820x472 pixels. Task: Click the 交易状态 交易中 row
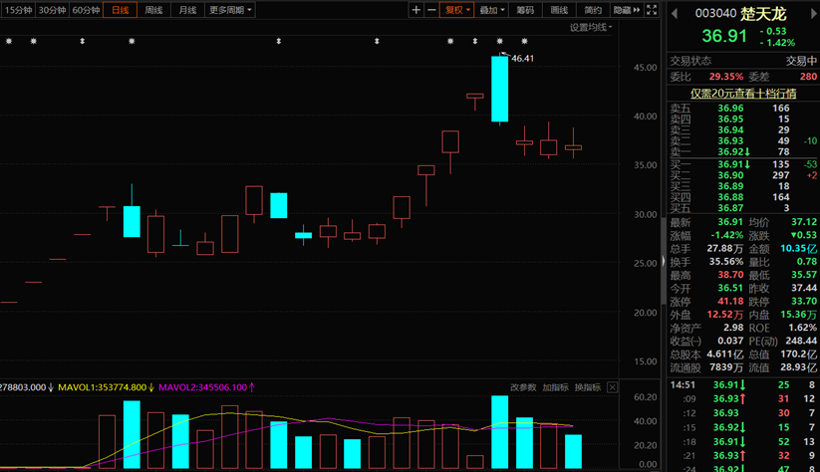pos(743,61)
